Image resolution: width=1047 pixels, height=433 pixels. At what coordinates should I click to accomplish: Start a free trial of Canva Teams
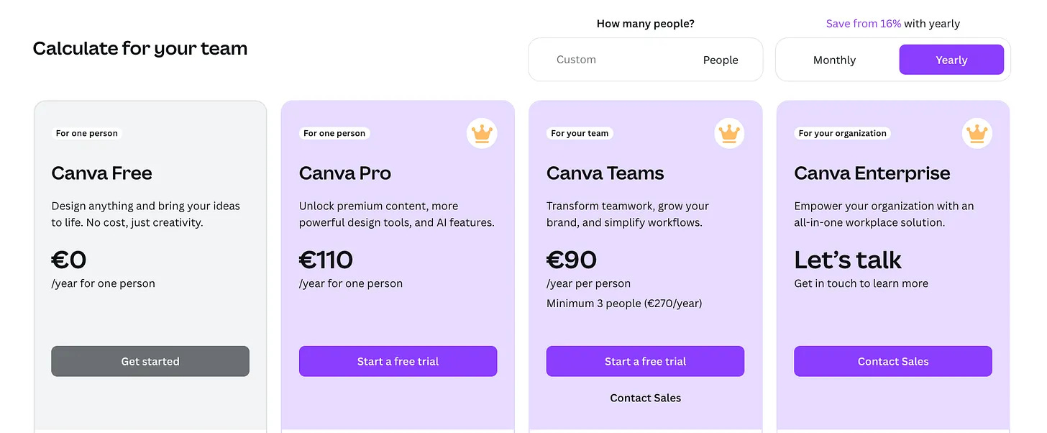click(645, 361)
